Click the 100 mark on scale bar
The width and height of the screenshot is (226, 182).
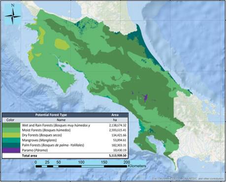81,162
